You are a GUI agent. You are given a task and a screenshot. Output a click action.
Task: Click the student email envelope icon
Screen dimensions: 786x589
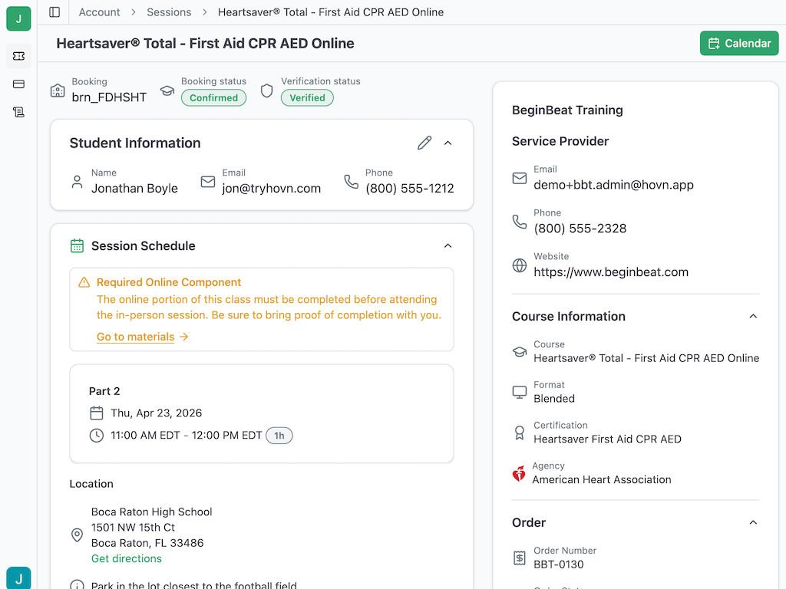(207, 182)
